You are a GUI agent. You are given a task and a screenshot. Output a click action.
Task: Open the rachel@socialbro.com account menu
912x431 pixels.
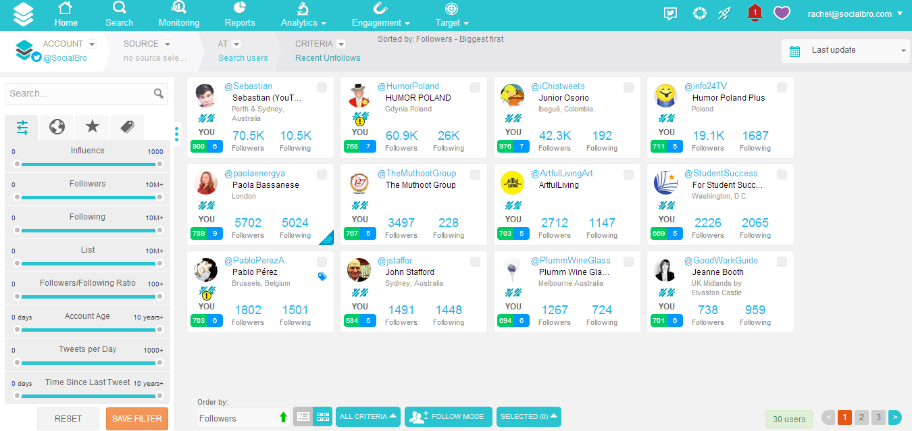(855, 14)
